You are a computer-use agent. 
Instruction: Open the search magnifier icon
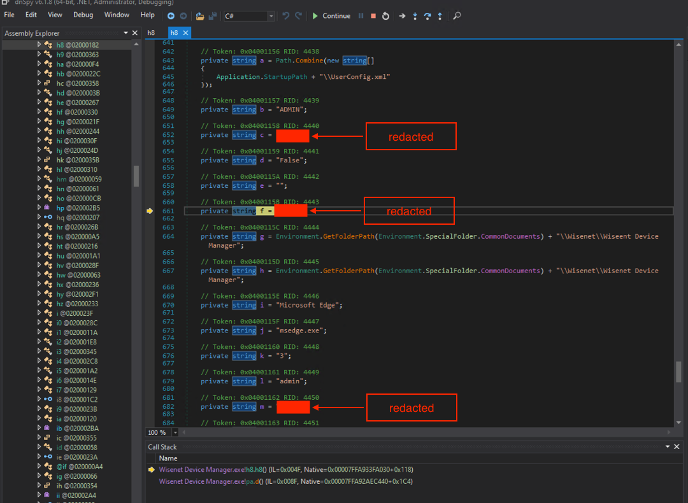click(x=457, y=16)
